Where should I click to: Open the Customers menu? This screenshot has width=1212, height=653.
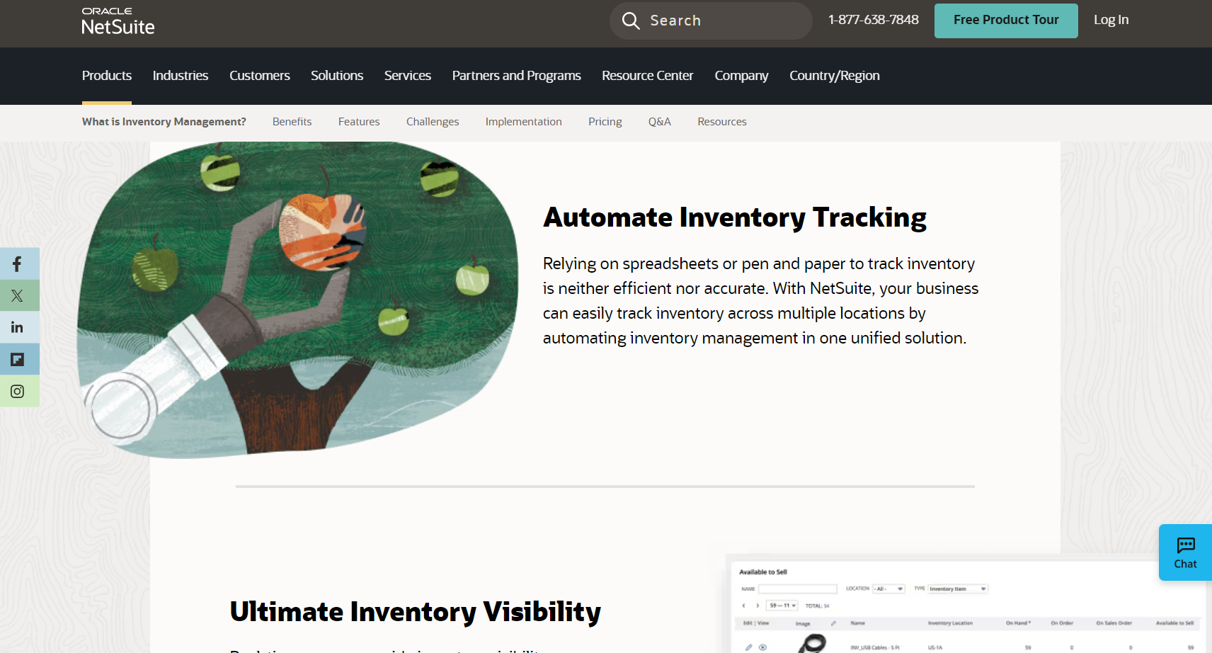click(x=260, y=76)
